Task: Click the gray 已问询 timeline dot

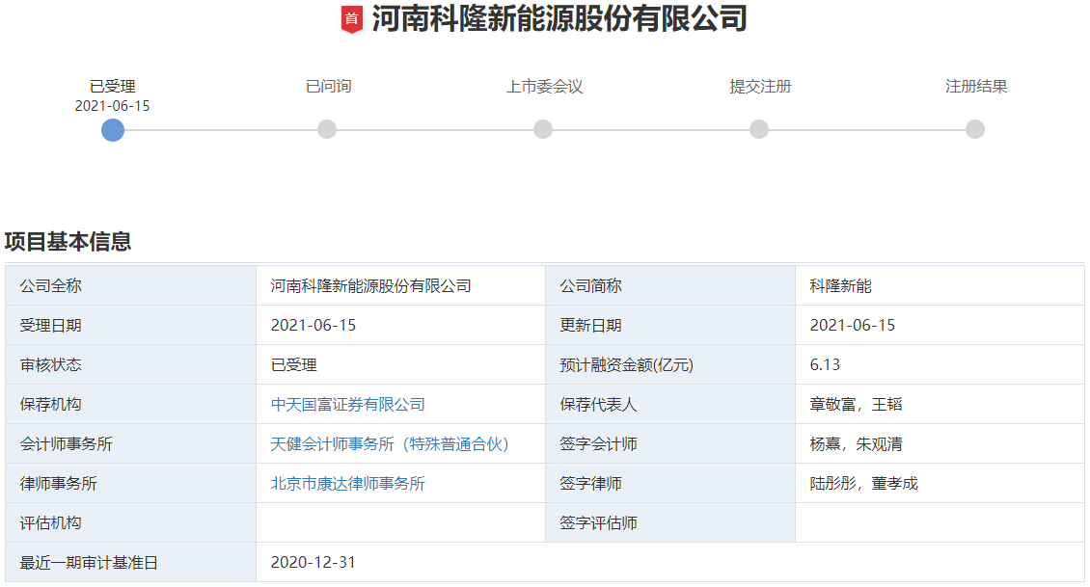Action: pyautogui.click(x=327, y=129)
